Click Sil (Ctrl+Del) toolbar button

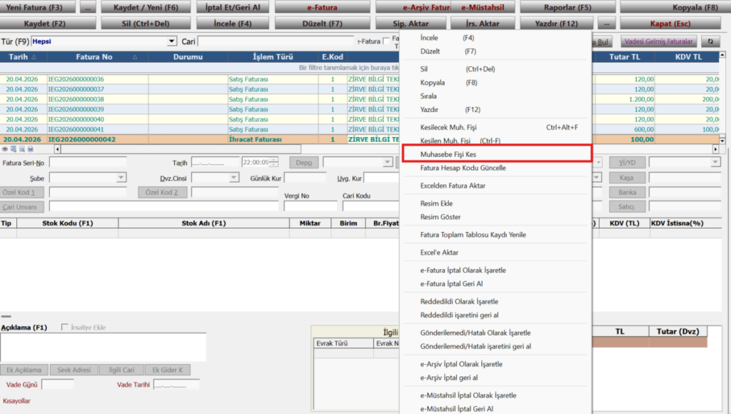point(146,24)
